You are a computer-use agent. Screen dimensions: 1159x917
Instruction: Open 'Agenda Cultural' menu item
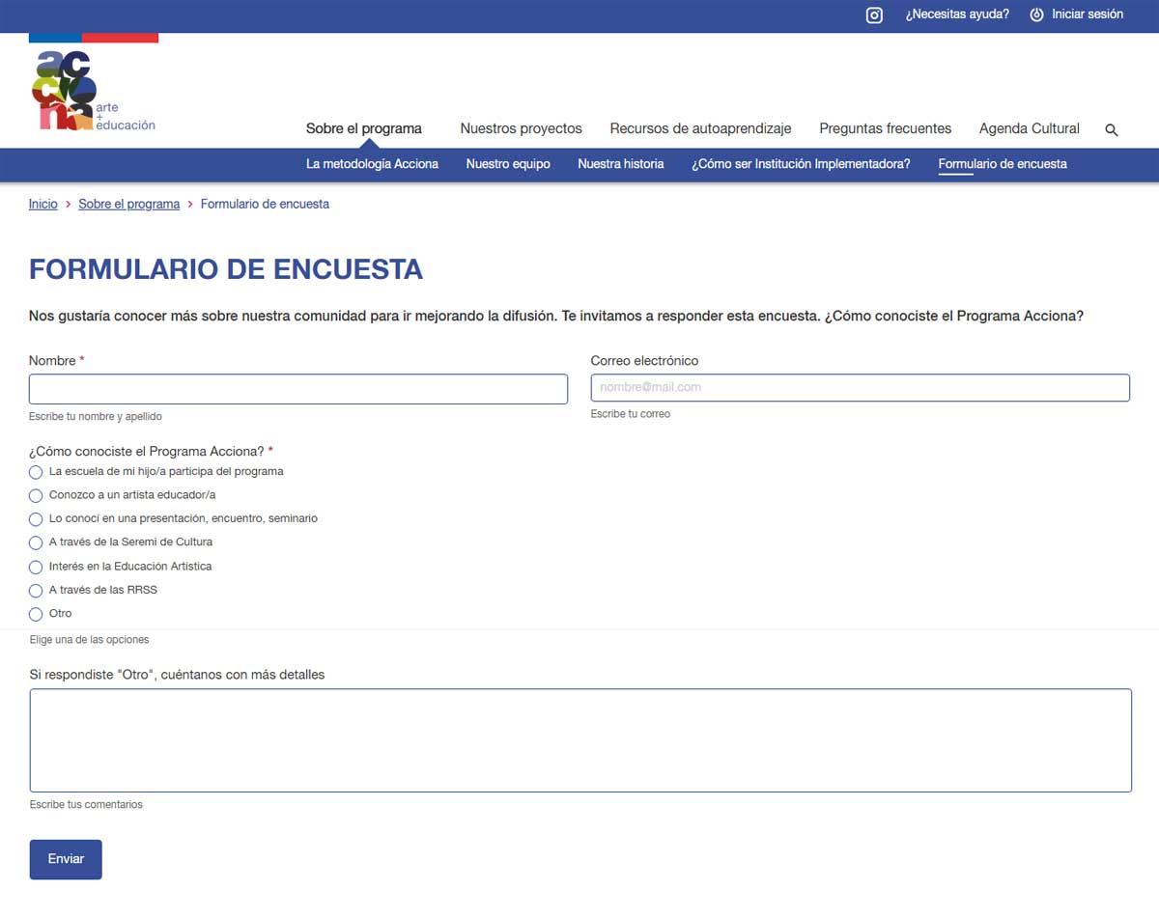pyautogui.click(x=1030, y=128)
